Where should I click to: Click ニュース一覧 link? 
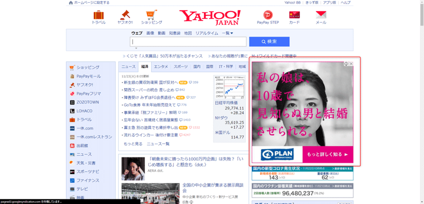coord(158,144)
